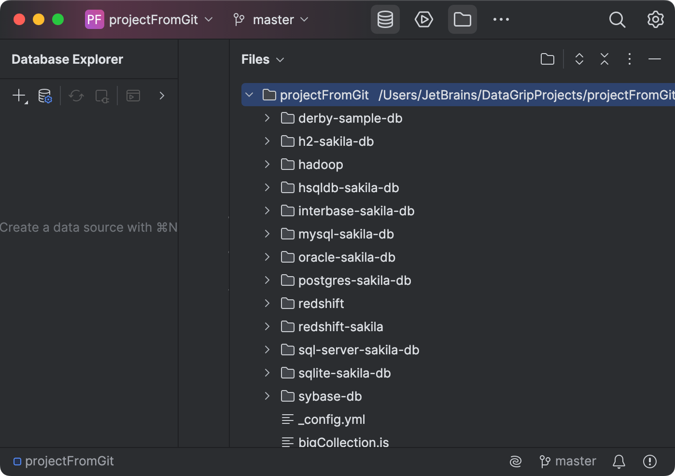Open the projectFromGit project dropdown

[x=149, y=20]
